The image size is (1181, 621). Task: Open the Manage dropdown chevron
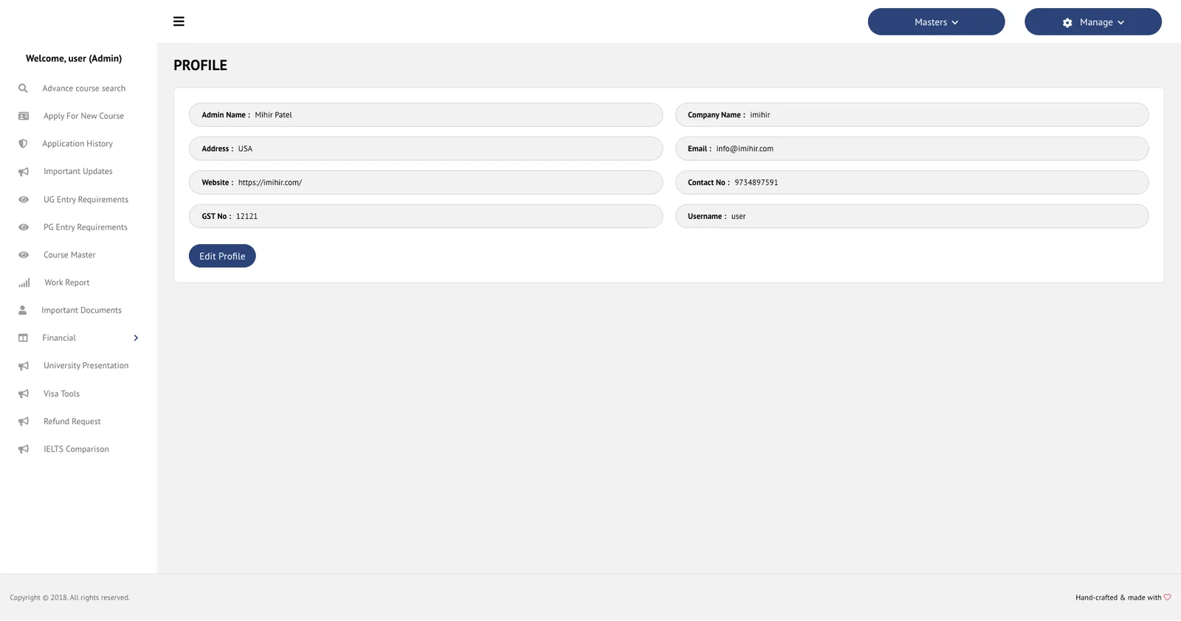pos(1120,23)
